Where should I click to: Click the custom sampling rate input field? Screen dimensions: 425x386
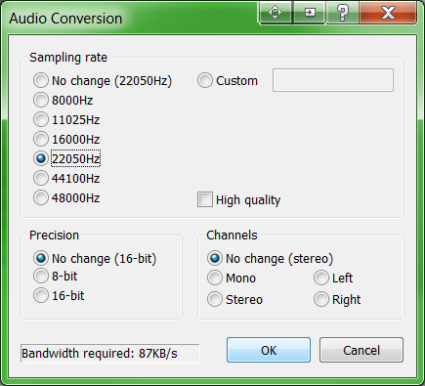333,80
